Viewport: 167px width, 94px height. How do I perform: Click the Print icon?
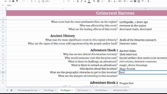pyautogui.click(x=13, y=1)
